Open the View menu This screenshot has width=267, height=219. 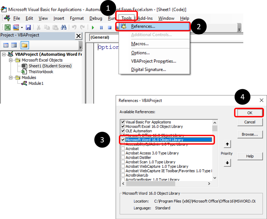click(43, 18)
